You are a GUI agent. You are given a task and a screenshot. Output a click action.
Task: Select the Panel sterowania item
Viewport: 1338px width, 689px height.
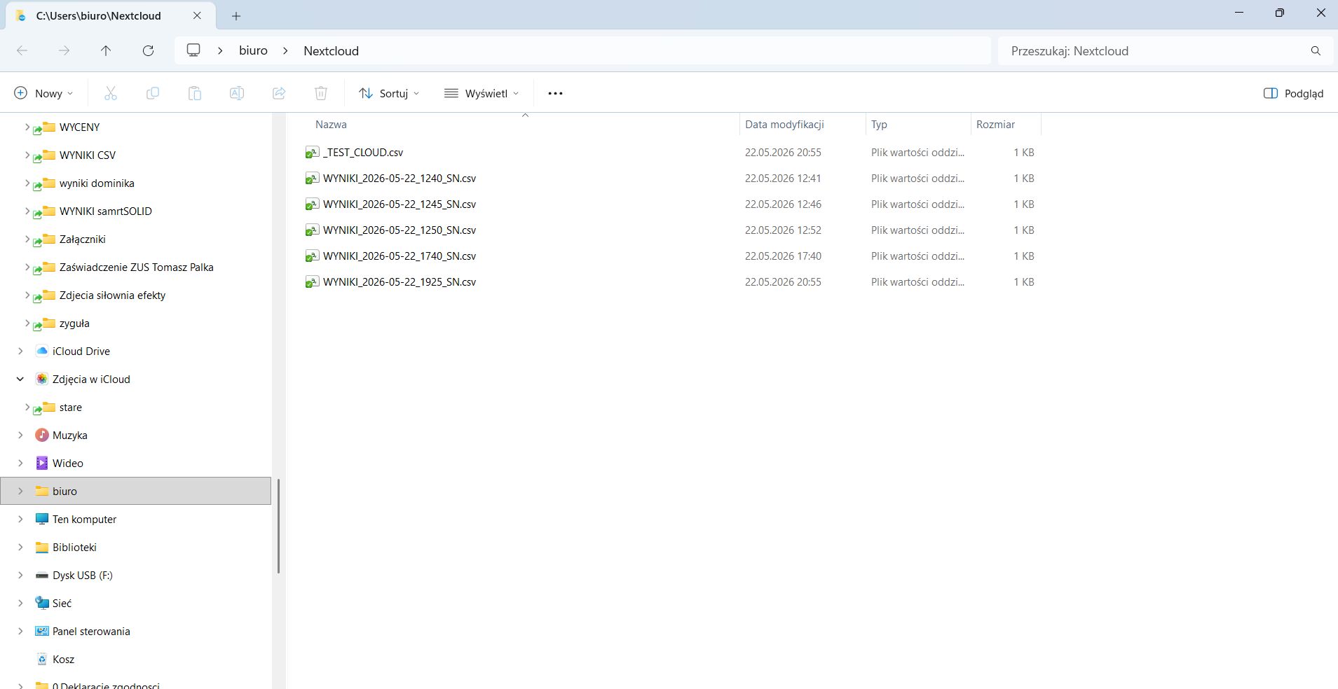pyautogui.click(x=91, y=631)
